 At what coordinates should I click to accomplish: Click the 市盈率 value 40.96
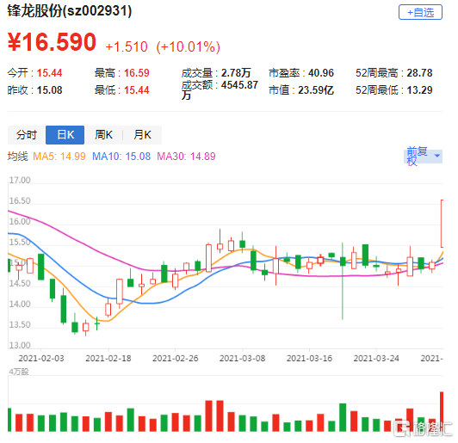[x=321, y=73]
